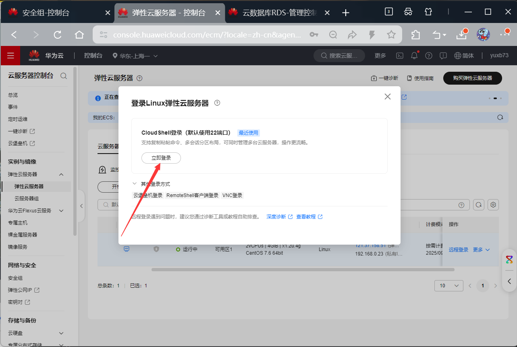Open 更多 dropdown in server row
Image resolution: width=517 pixels, height=347 pixels.
[482, 250]
